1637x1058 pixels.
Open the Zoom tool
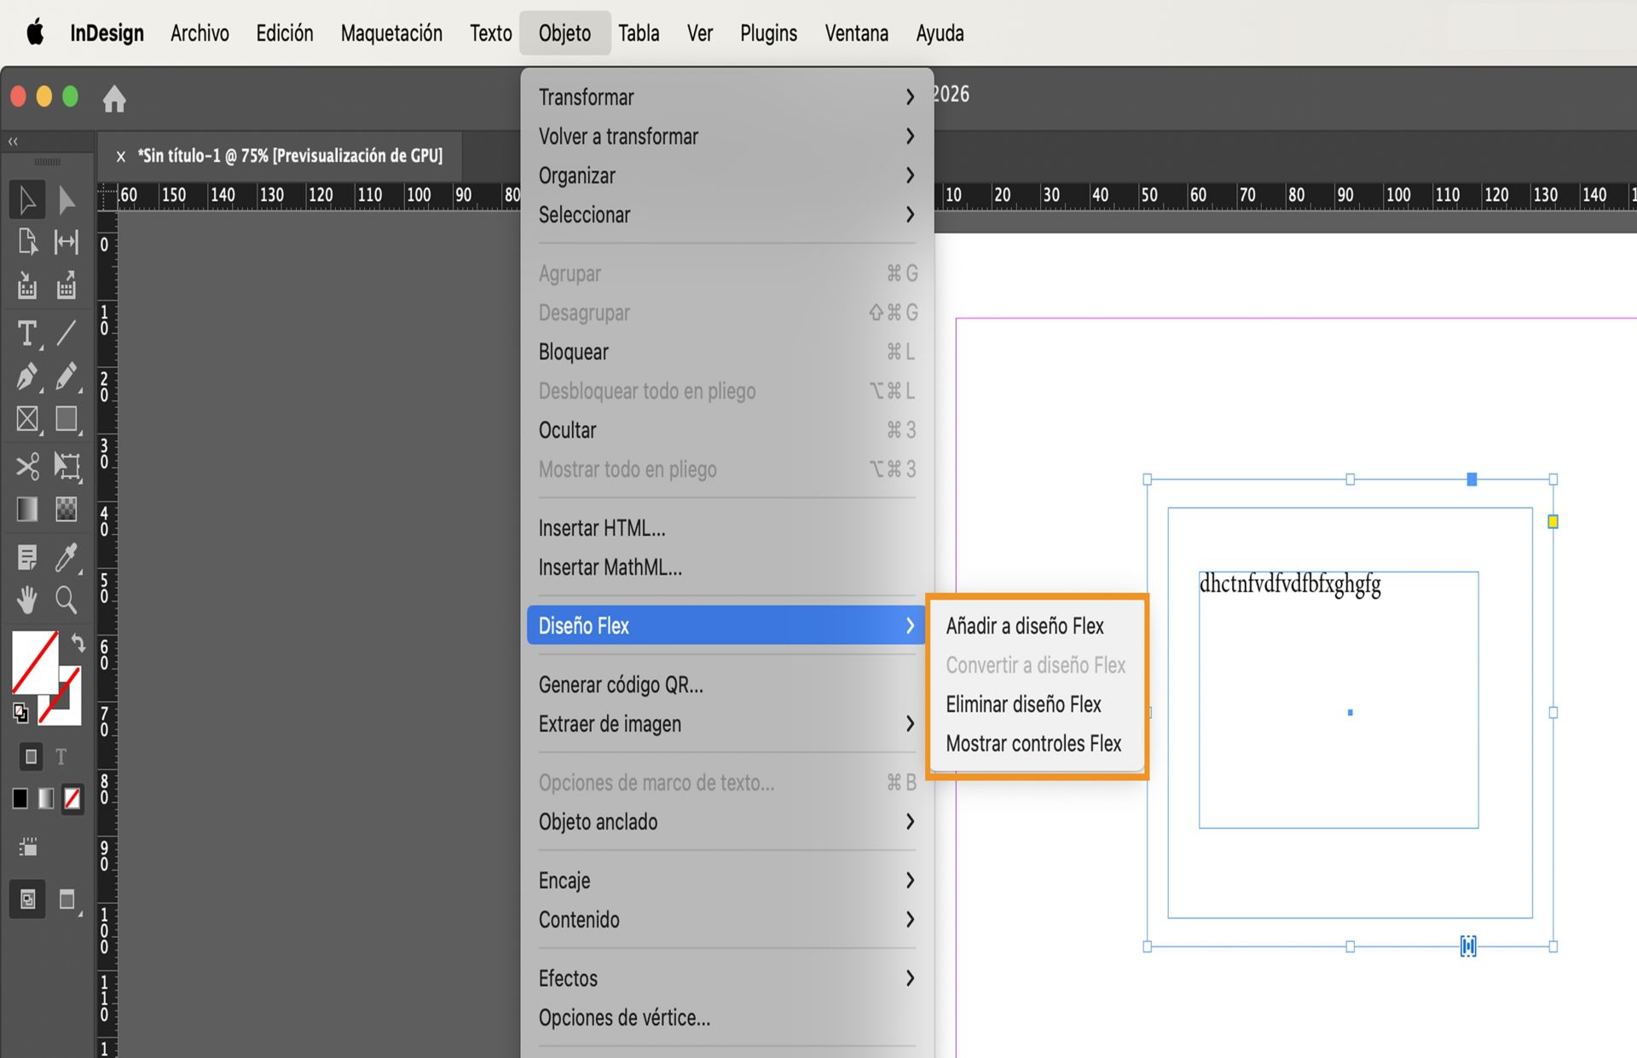click(x=67, y=601)
